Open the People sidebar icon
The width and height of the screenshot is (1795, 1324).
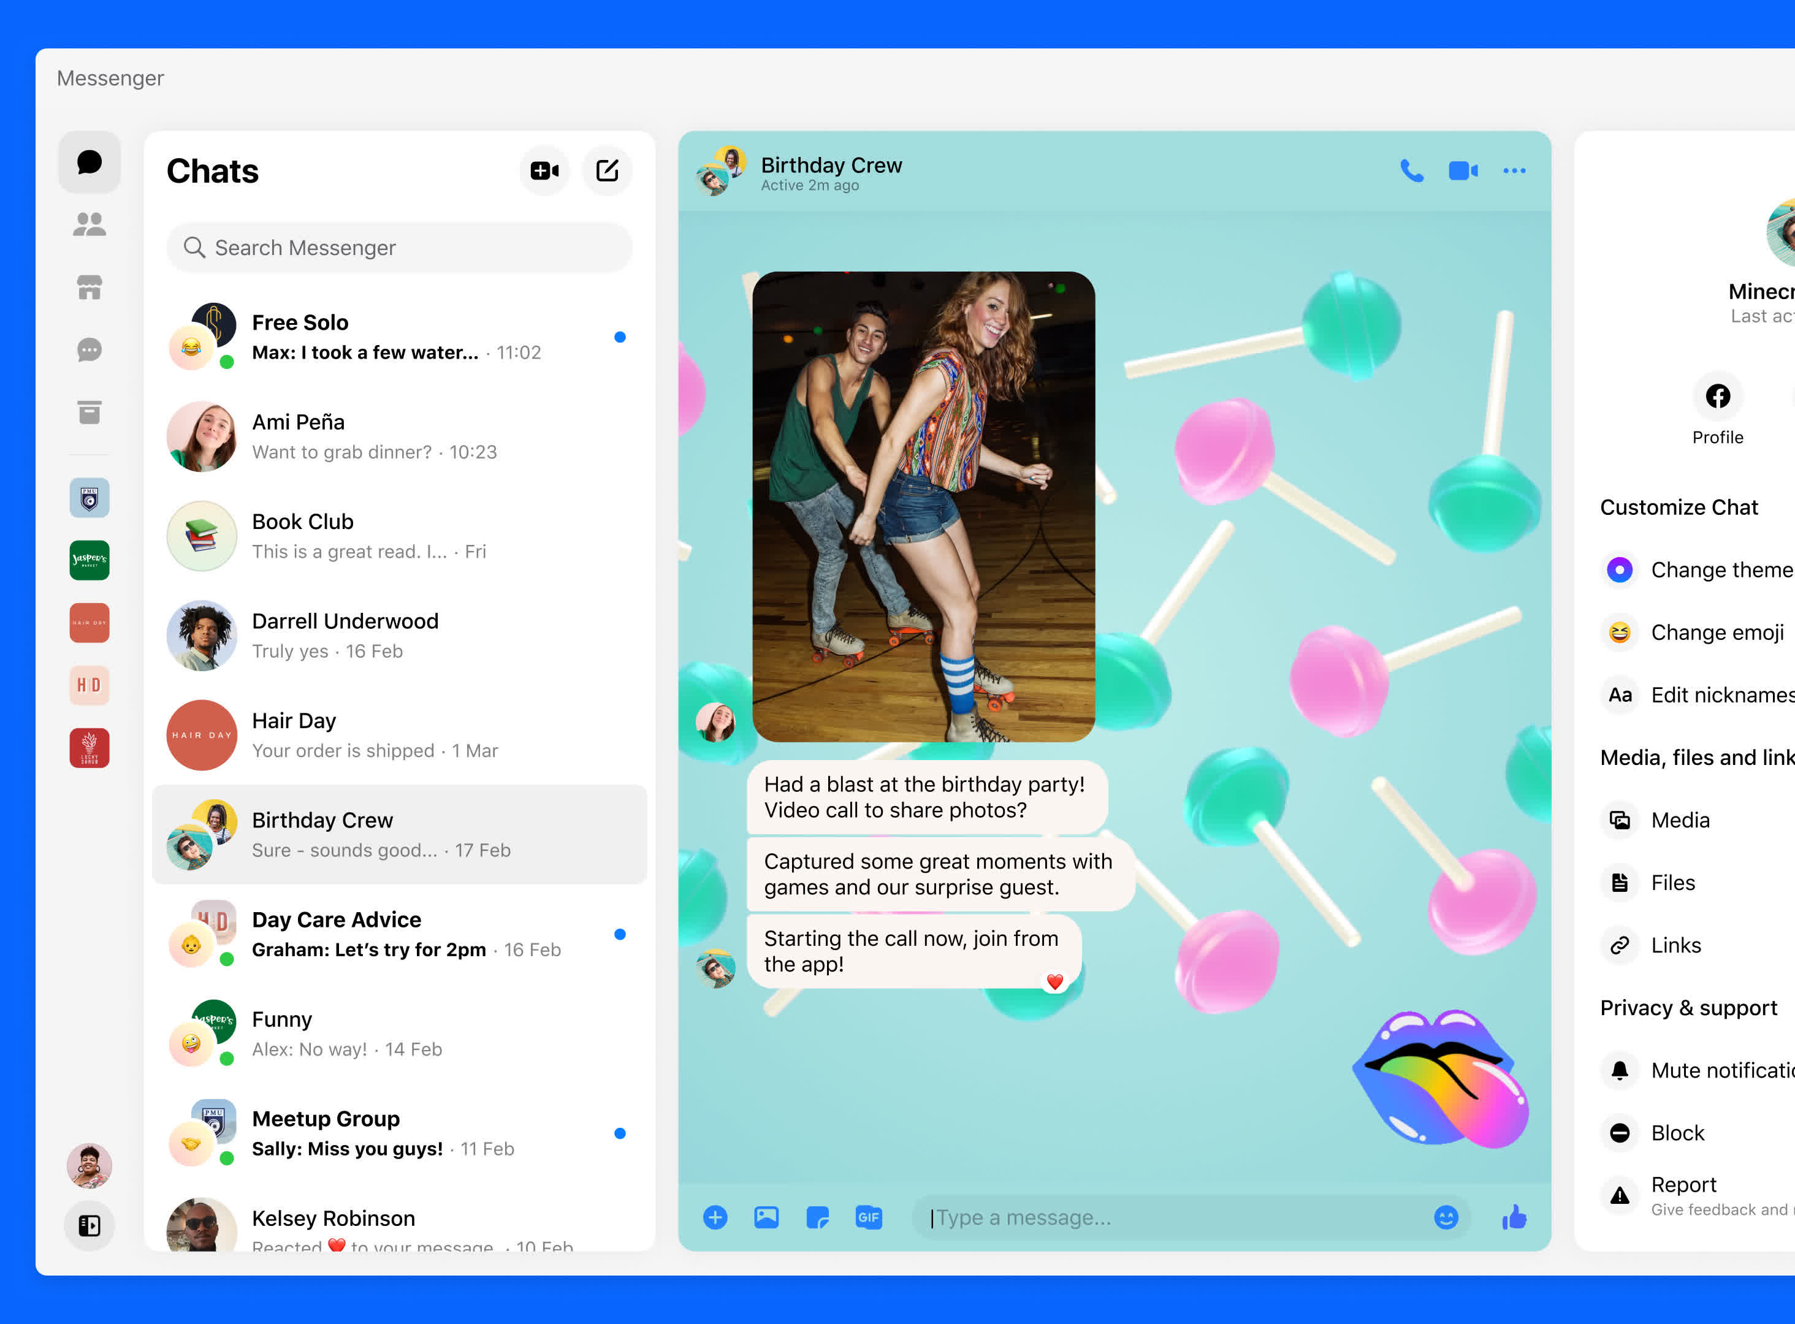tap(90, 224)
